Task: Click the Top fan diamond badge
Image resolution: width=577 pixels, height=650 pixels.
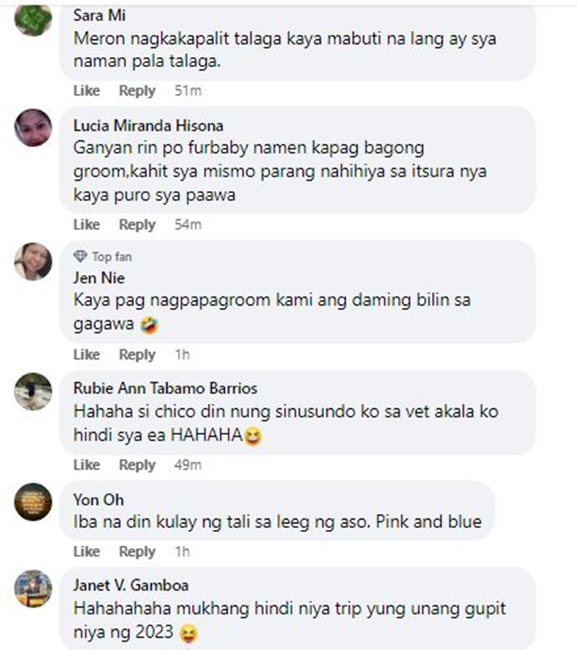Action: pos(80,256)
